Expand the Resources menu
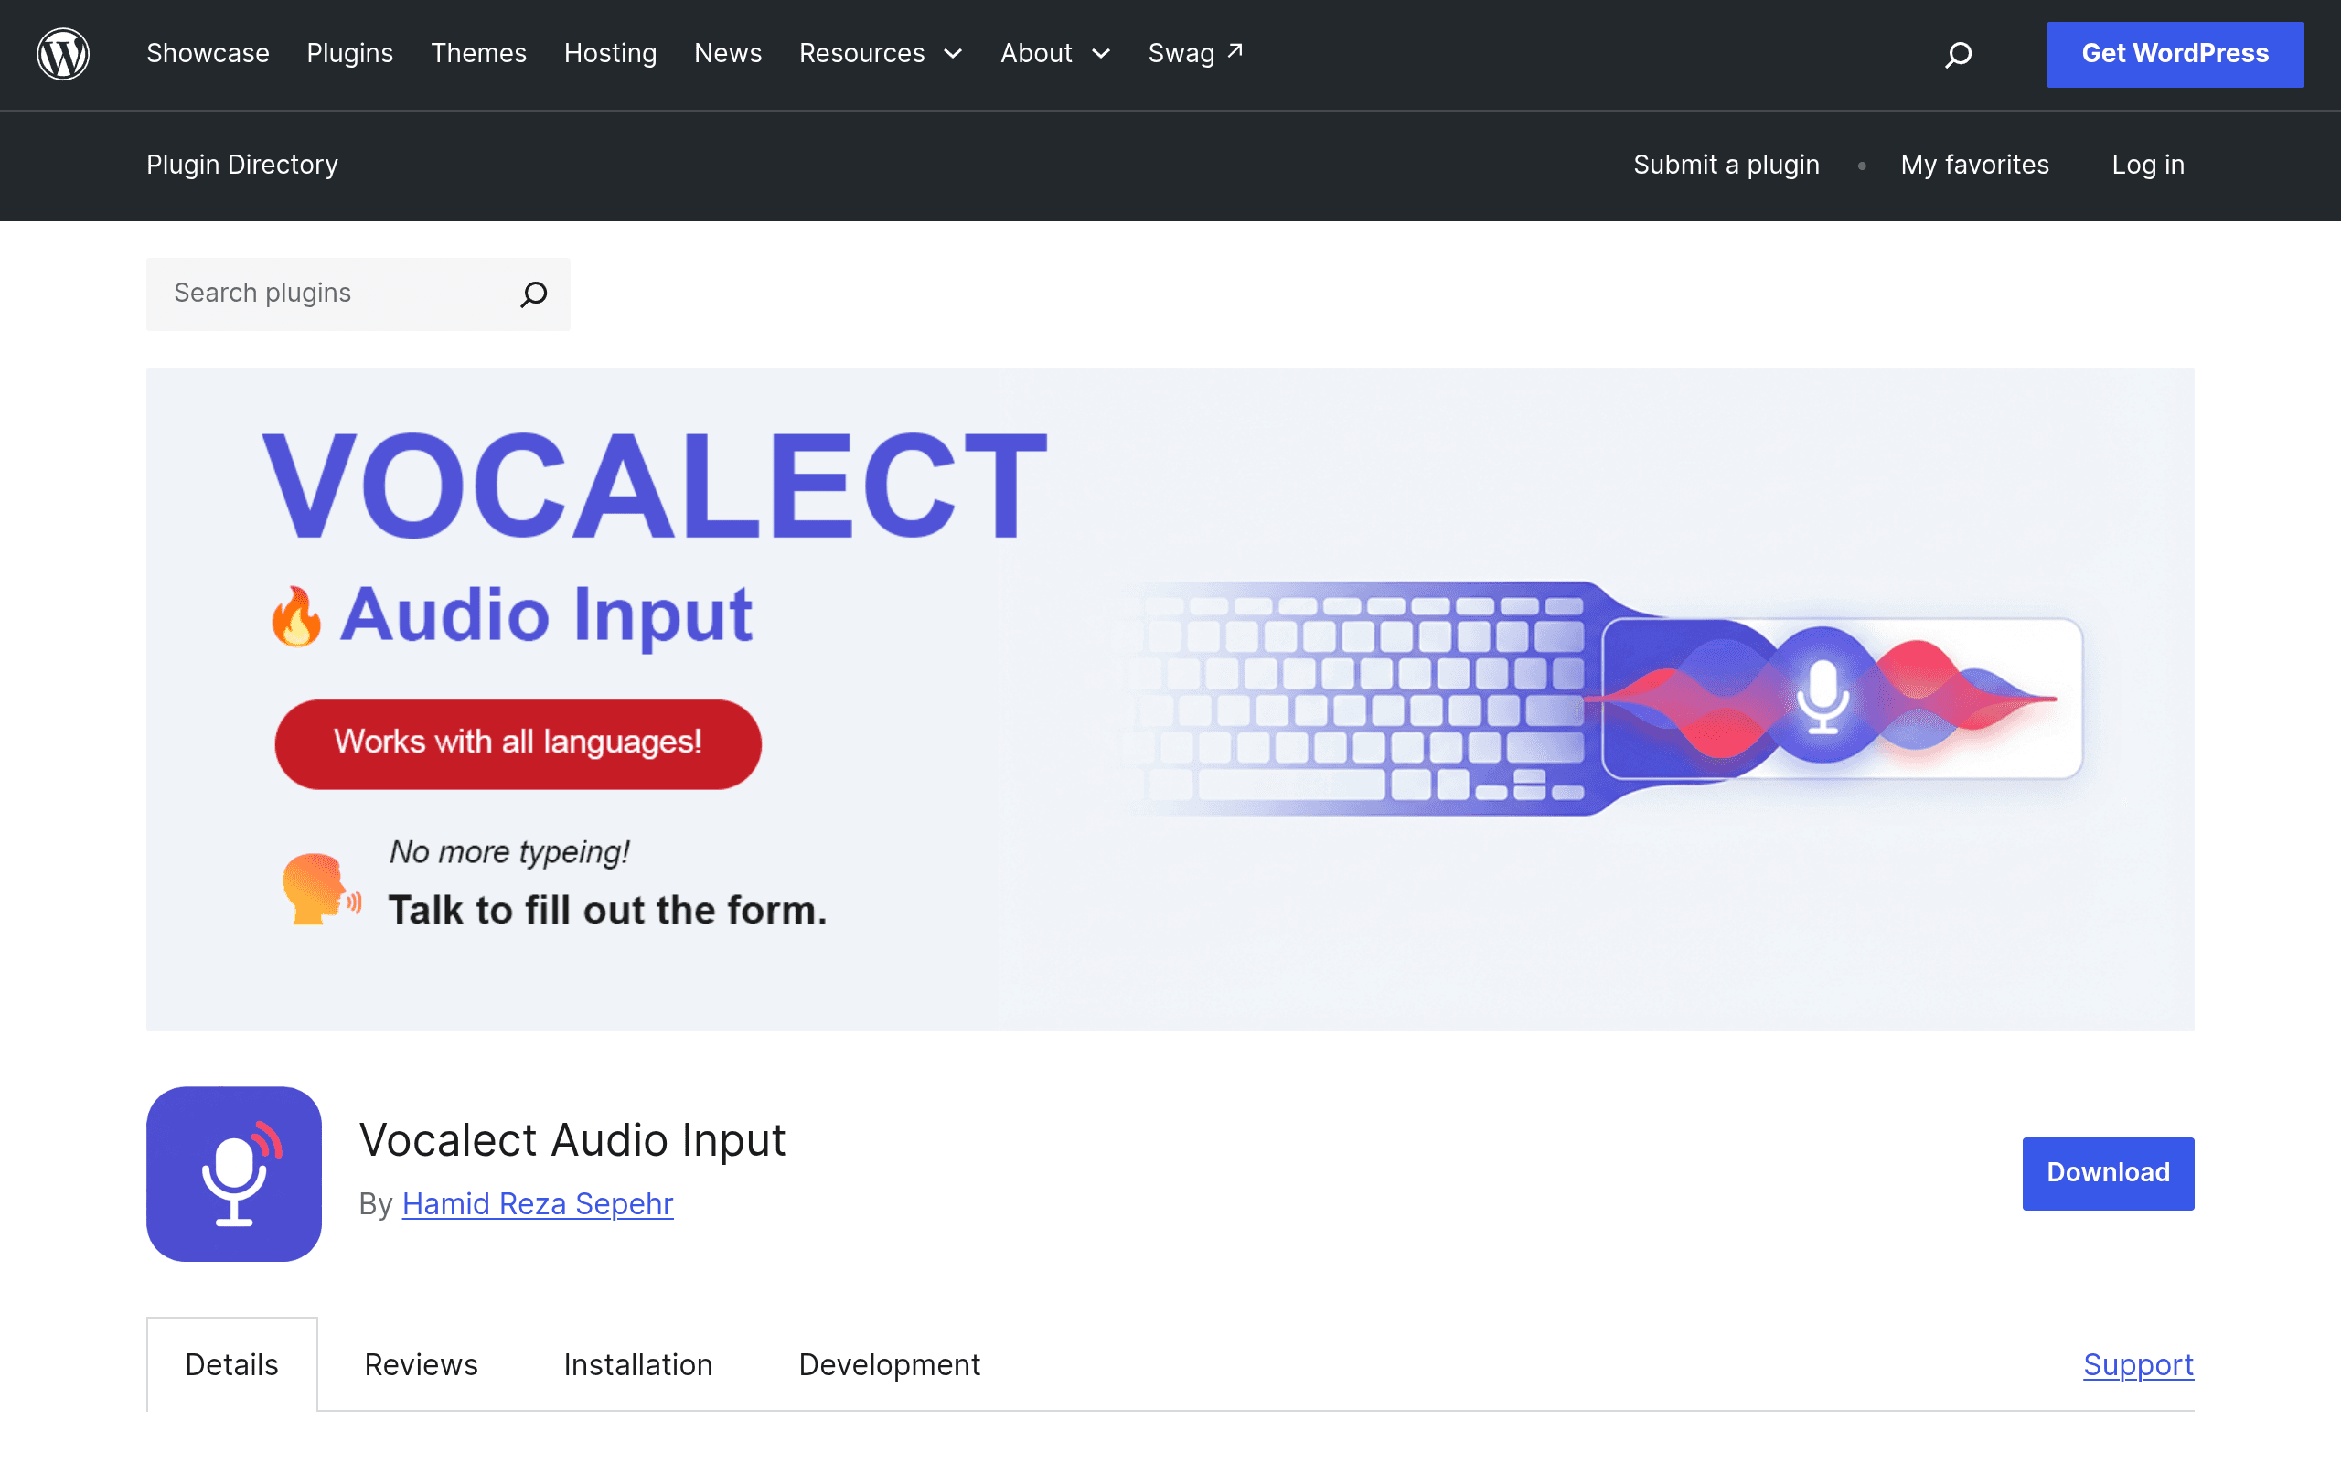 coord(881,53)
